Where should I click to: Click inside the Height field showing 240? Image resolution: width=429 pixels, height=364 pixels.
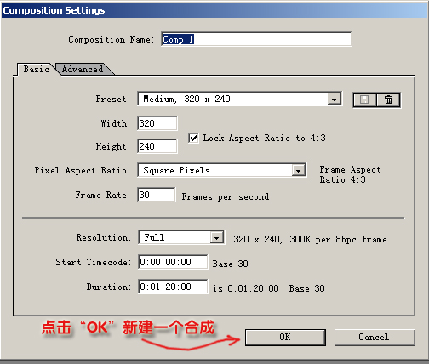[157, 146]
